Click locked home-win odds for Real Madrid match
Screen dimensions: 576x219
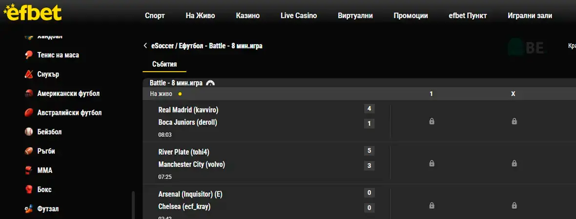click(x=432, y=121)
